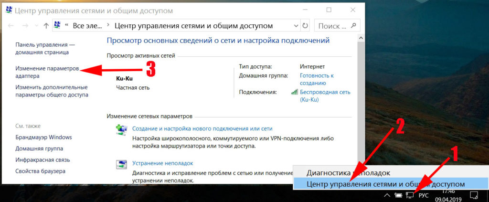Click the Беспроводная сеть (Ku-Ku) connection link
489x202 pixels.
(324, 96)
